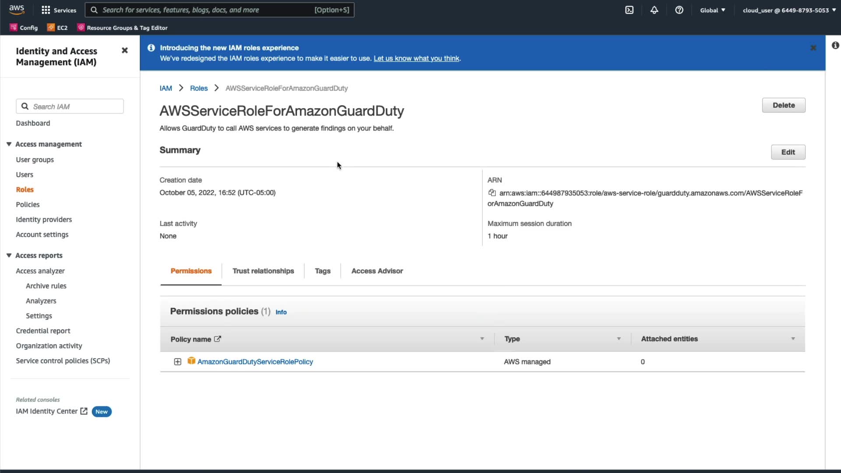Screen dimensions: 841x473
Task: Open the CloudShell terminal icon
Action: (x=629, y=10)
